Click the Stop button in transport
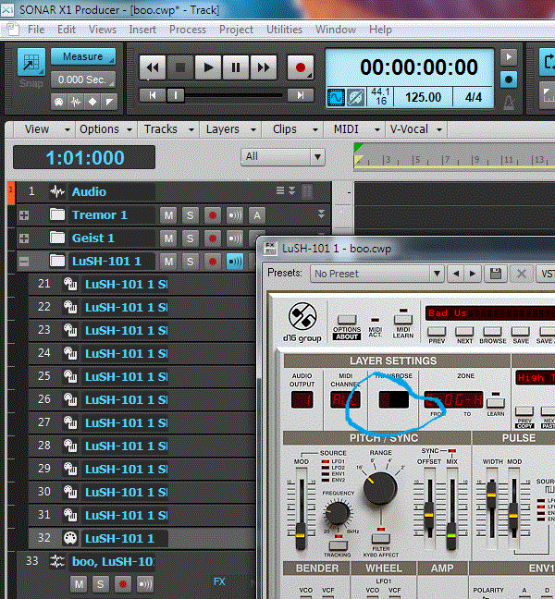555x599 pixels. point(180,67)
